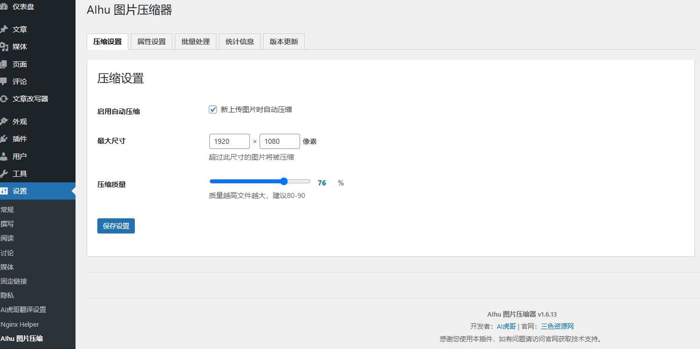The width and height of the screenshot is (700, 349).
Task: Adjust the 压缩质量 quality slider
Action: click(283, 181)
